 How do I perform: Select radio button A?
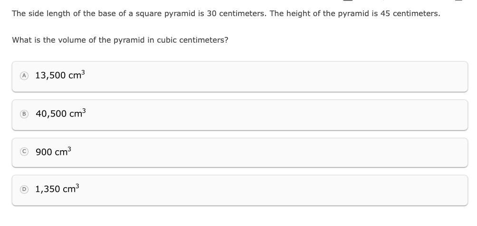click(x=24, y=76)
